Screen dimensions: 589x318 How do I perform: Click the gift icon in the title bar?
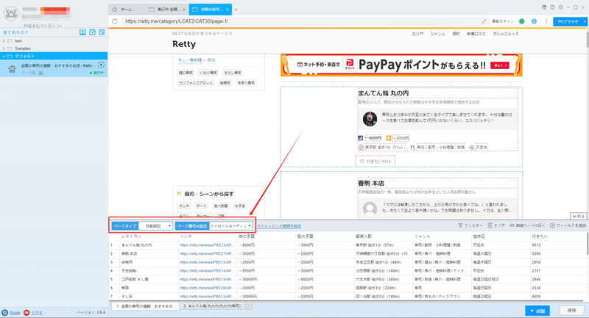(544, 7)
